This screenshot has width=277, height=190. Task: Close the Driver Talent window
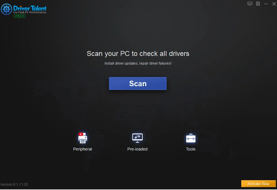274,4
